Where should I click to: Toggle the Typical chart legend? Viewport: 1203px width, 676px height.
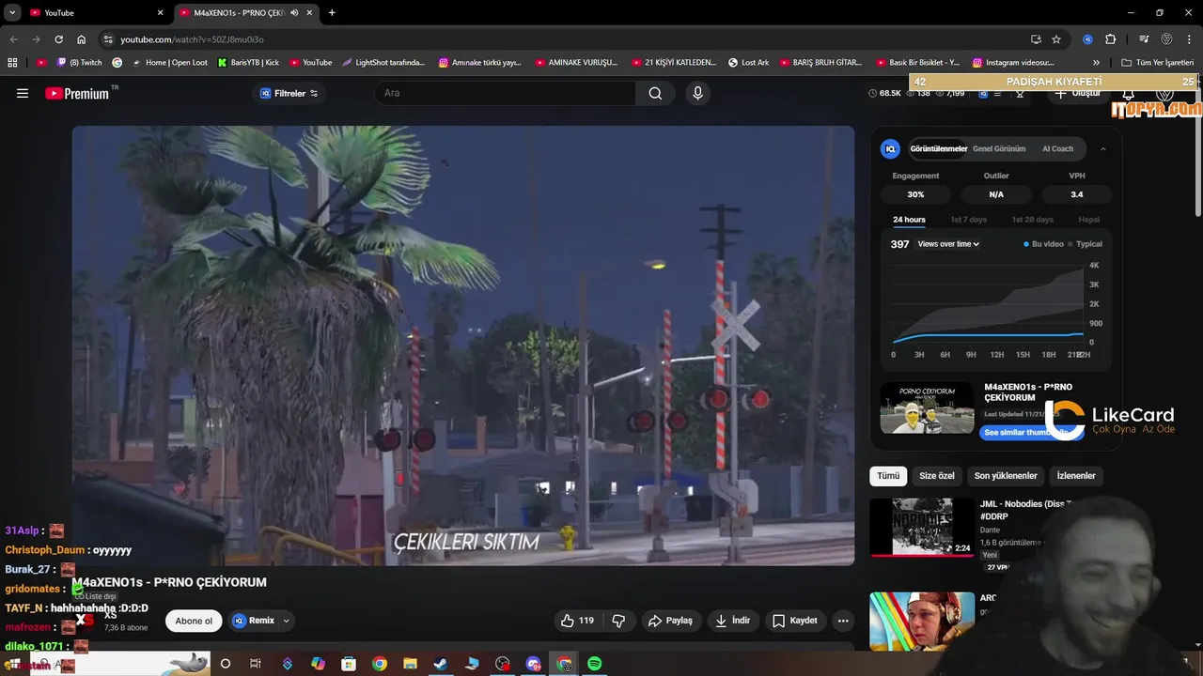tap(1085, 244)
